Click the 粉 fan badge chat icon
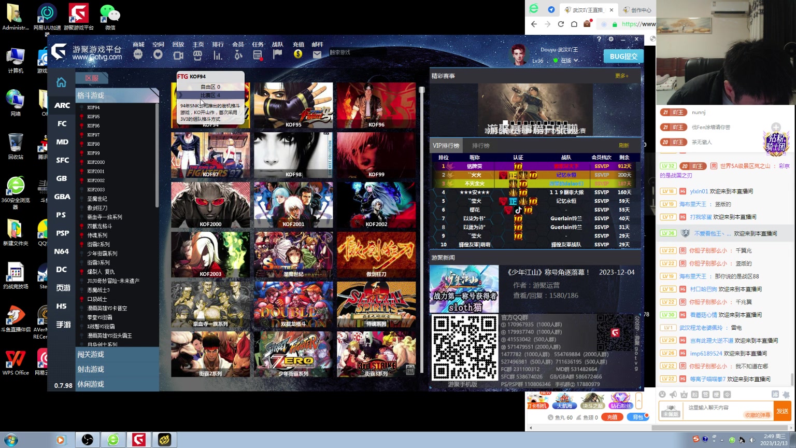 click(695, 395)
